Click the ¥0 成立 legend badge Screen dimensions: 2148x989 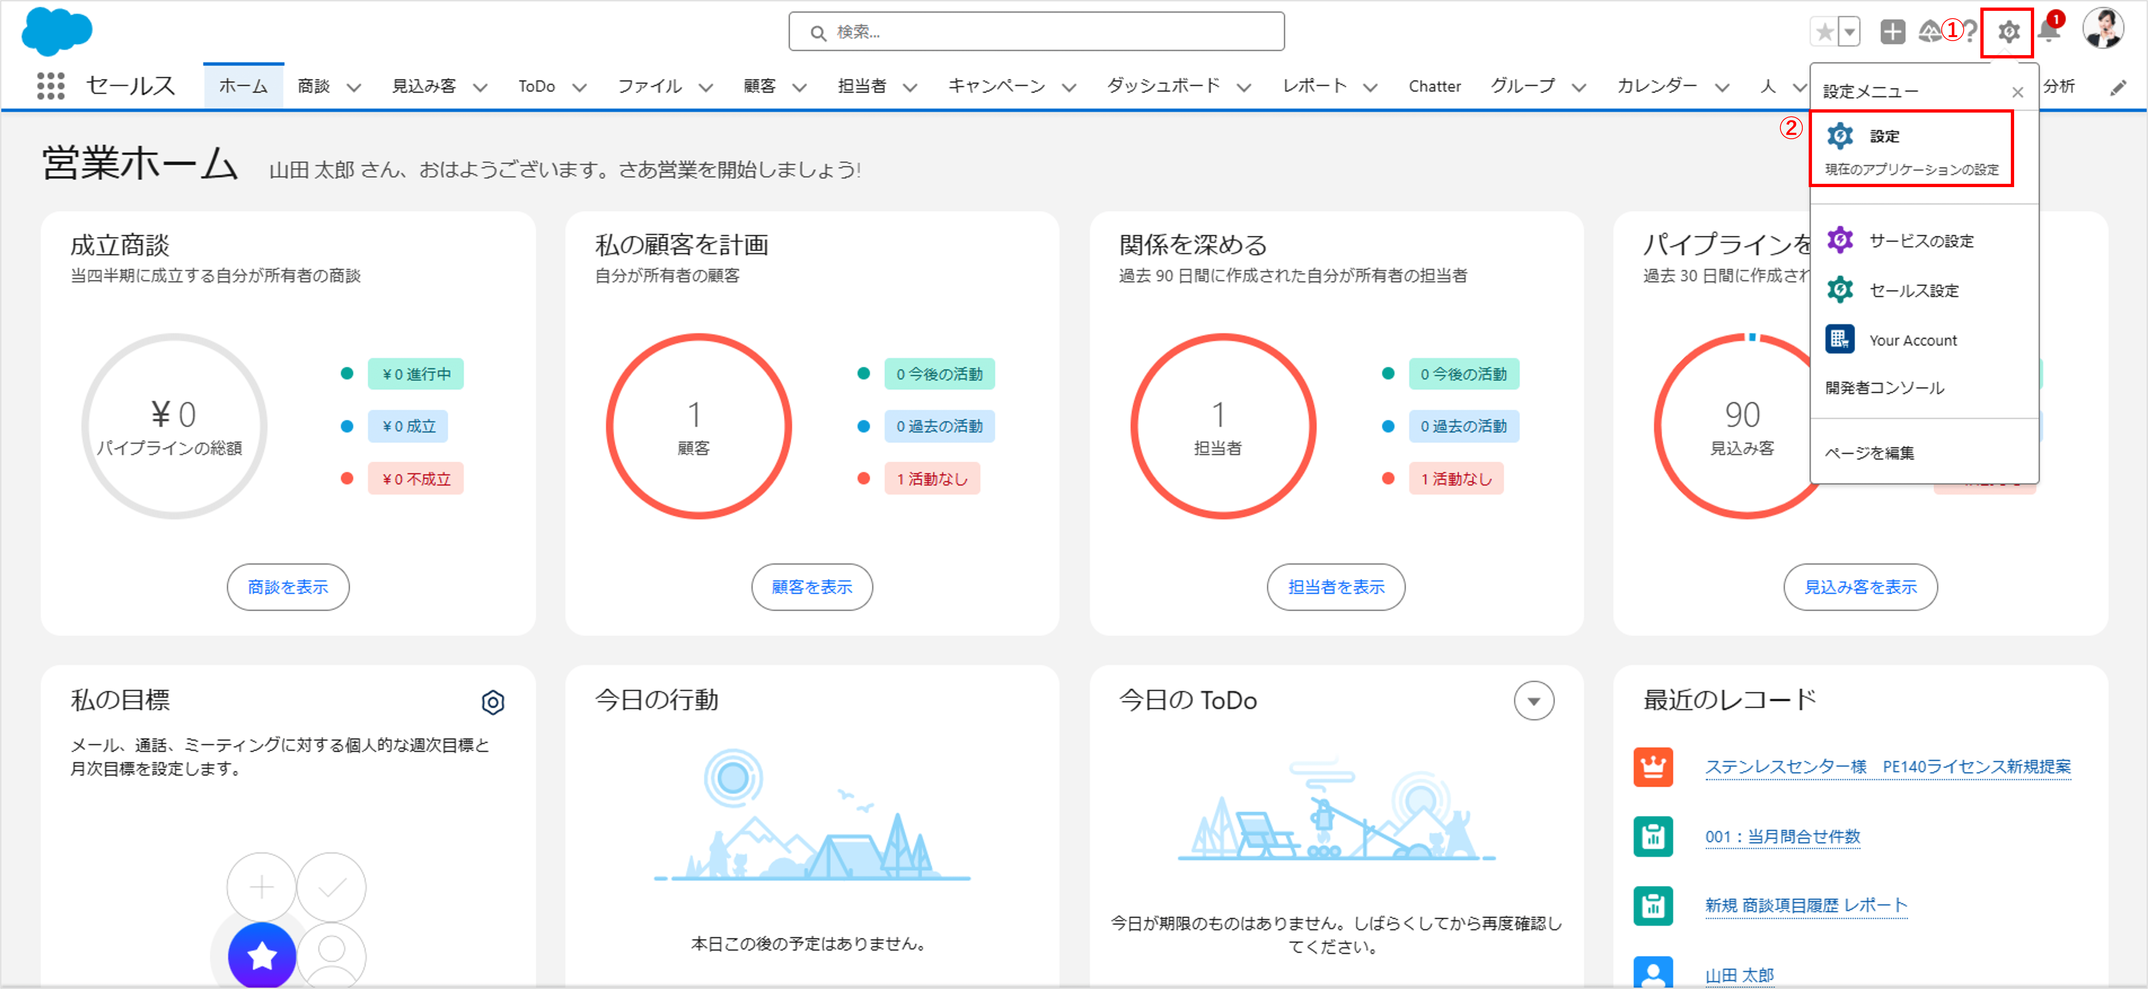tap(408, 426)
